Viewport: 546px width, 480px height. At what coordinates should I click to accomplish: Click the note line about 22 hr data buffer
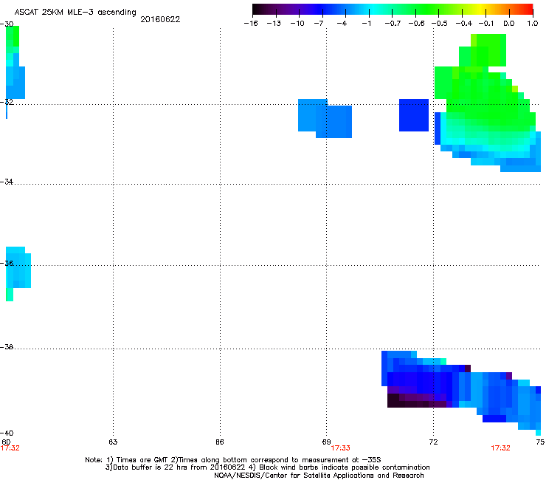click(x=267, y=467)
